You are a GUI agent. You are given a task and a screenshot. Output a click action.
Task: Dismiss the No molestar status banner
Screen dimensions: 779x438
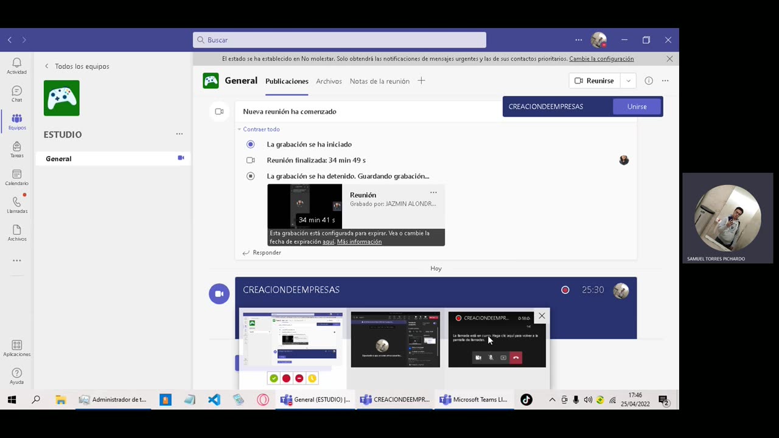point(669,59)
